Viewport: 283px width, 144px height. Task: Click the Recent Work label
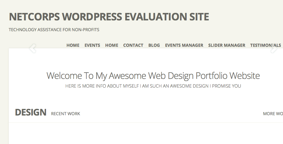[x=66, y=114]
